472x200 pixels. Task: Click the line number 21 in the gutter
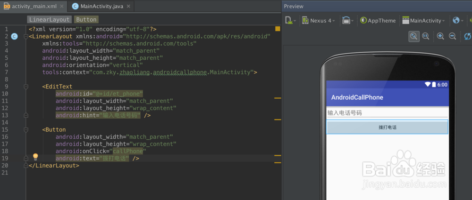4,173
